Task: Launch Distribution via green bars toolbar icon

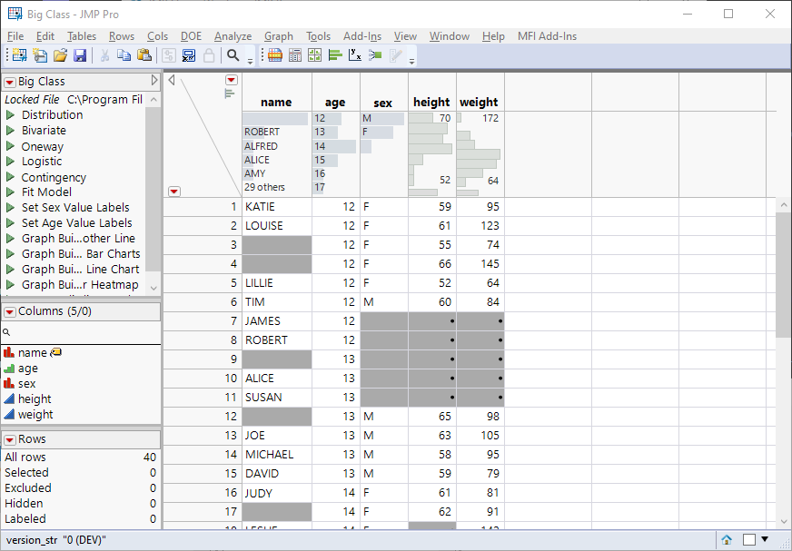Action: tap(337, 56)
